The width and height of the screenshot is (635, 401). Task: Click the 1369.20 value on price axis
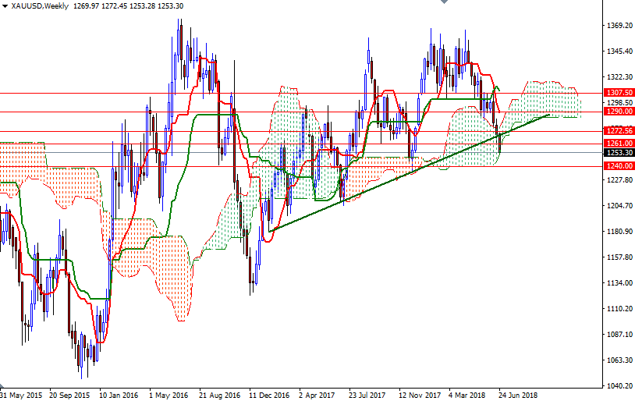tap(618, 26)
